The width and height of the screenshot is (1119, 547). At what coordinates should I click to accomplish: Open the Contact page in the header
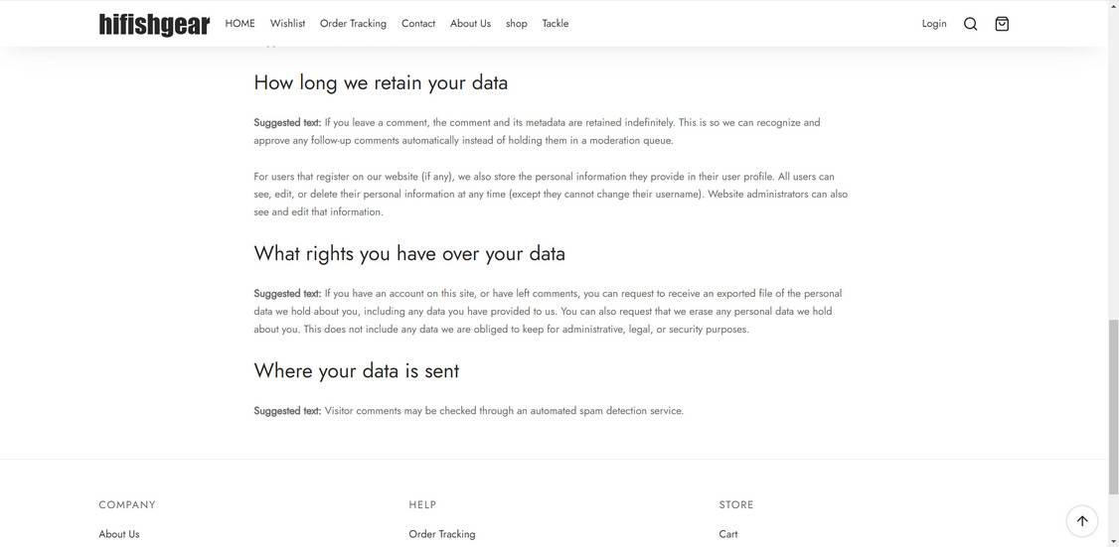(418, 24)
